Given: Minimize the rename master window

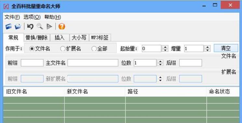Looking at the screenshot, I should 204,6.
